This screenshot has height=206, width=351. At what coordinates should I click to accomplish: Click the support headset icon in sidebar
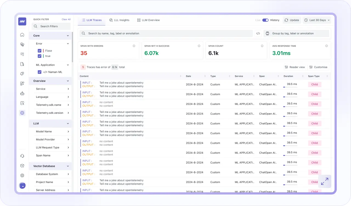click(x=22, y=156)
